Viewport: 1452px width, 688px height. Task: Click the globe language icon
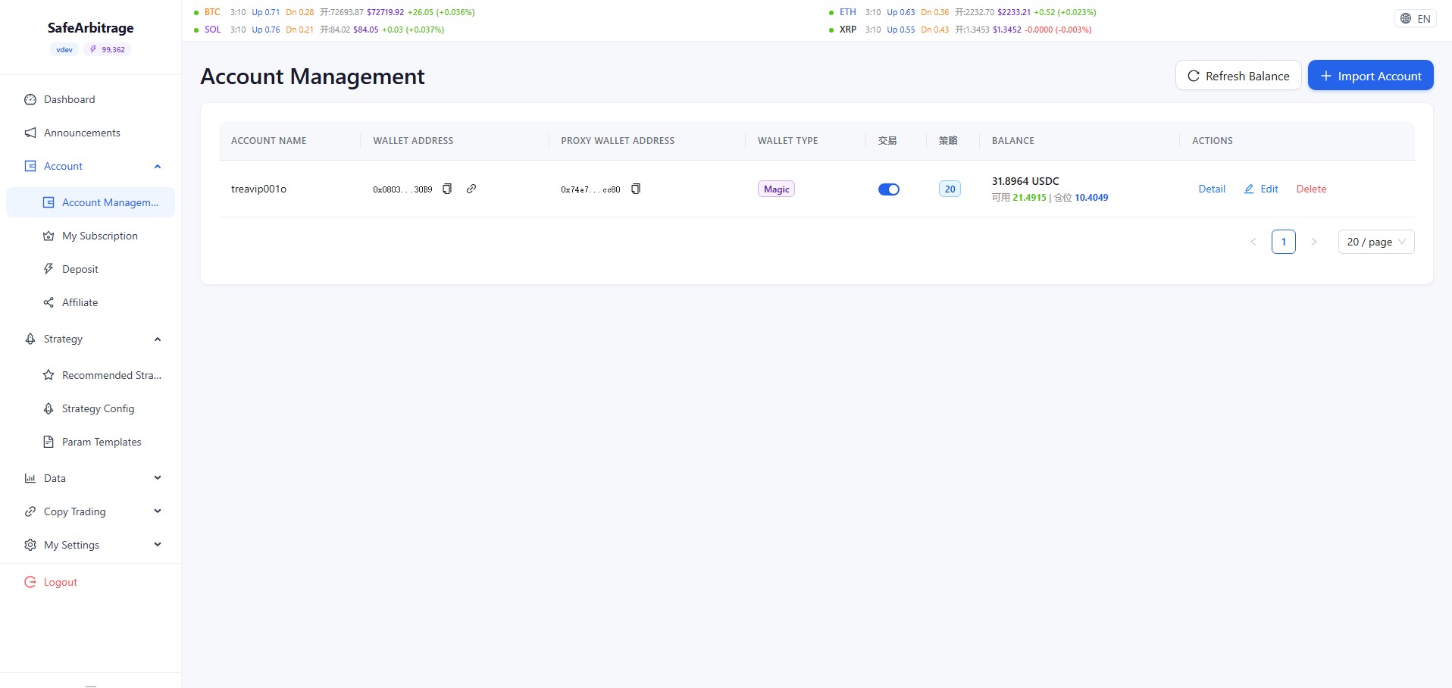pos(1406,19)
